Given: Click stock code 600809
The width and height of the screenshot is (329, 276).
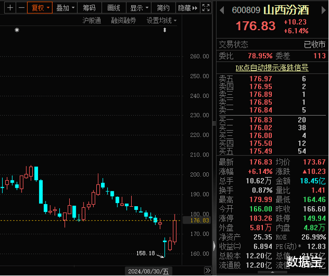Looking at the screenshot, I should click(246, 10).
